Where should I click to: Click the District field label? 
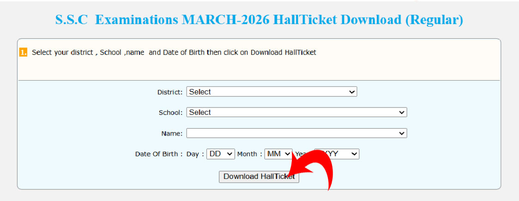point(170,92)
